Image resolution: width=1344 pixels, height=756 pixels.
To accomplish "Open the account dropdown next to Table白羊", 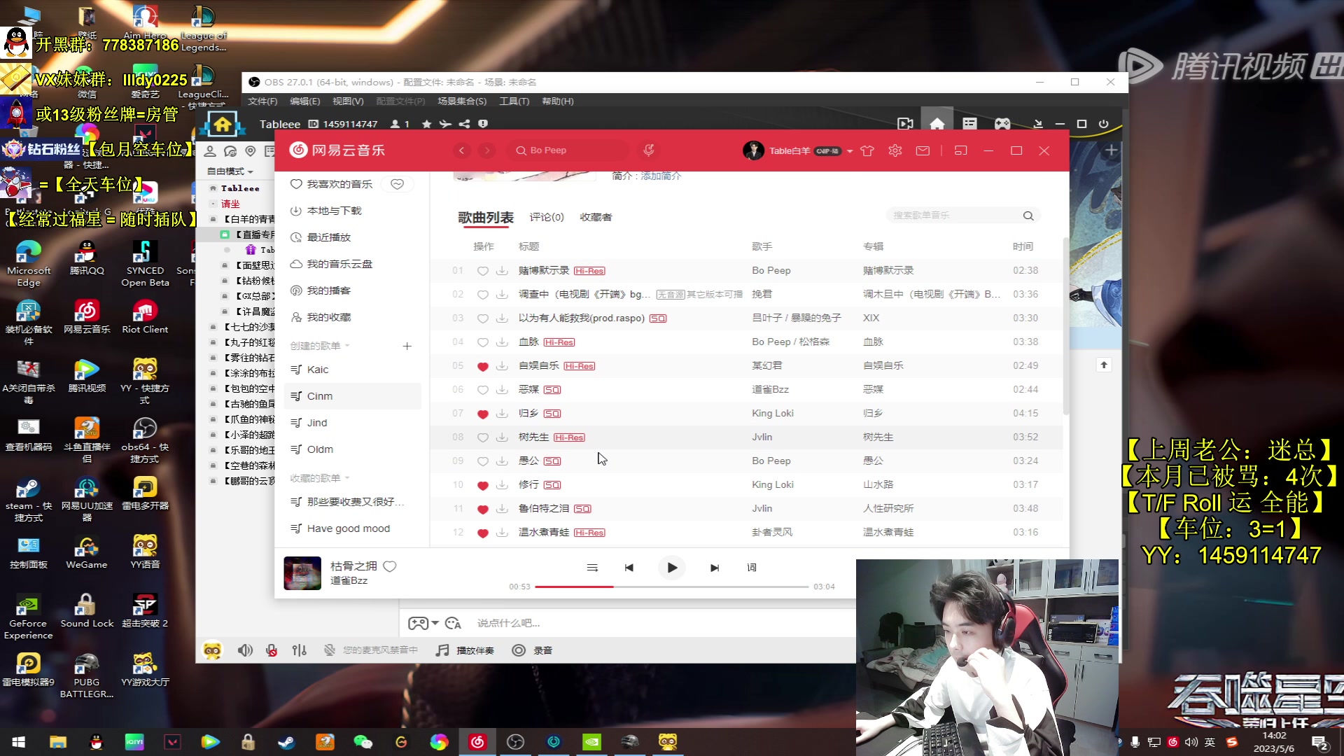I will click(849, 150).
